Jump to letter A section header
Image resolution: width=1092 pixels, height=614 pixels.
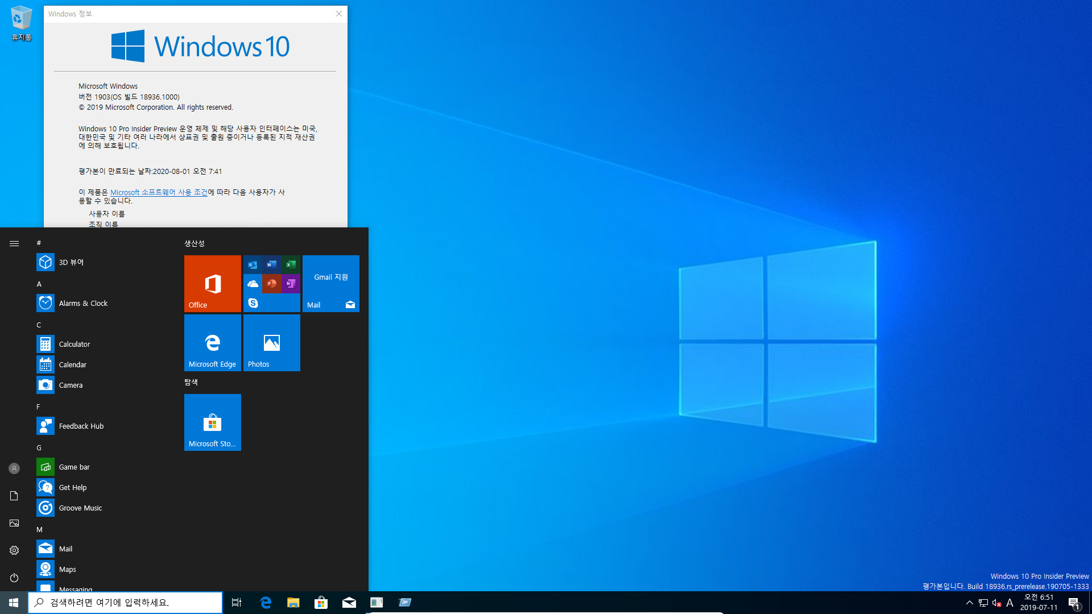[x=39, y=284]
